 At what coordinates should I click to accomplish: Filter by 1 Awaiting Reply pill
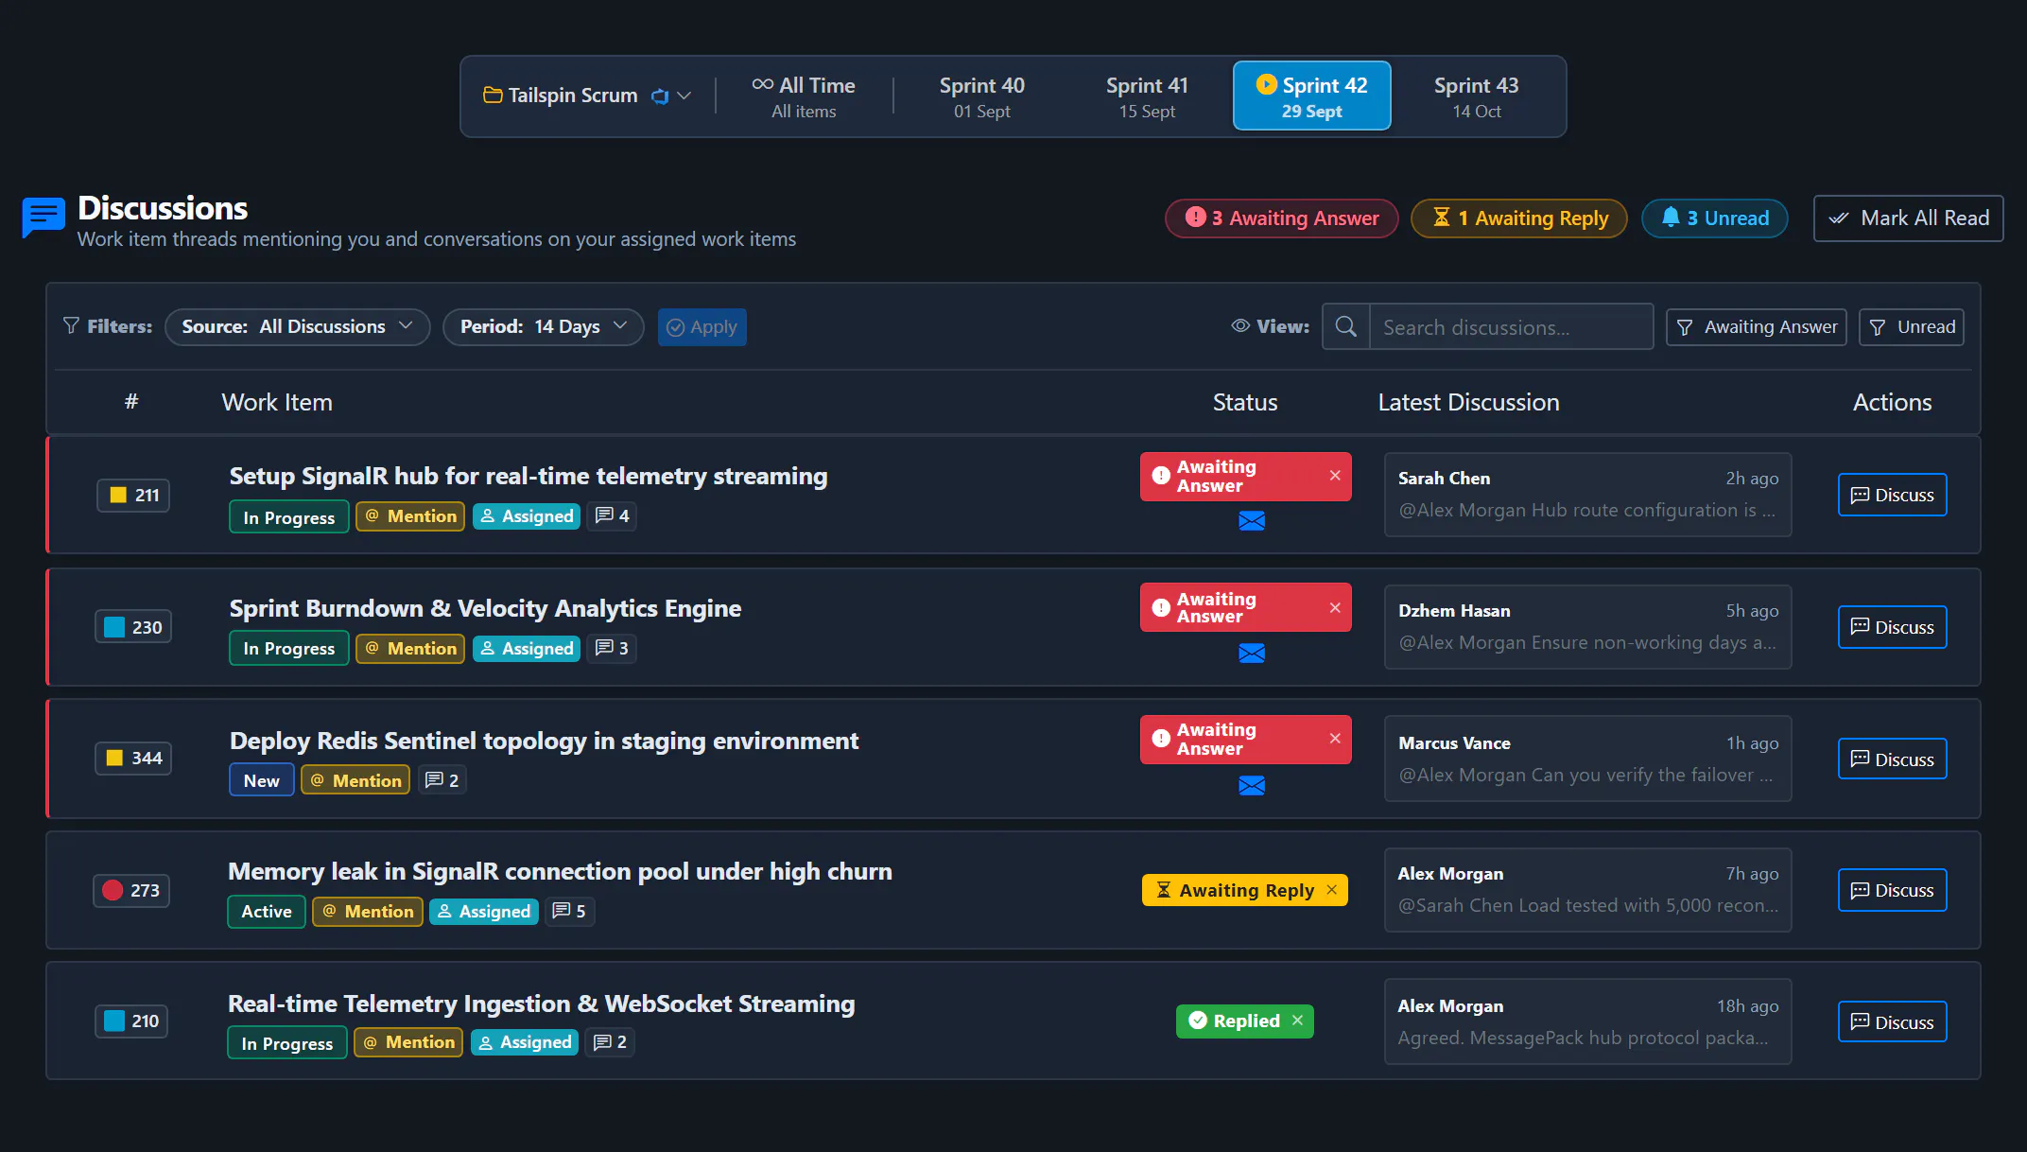click(1518, 218)
